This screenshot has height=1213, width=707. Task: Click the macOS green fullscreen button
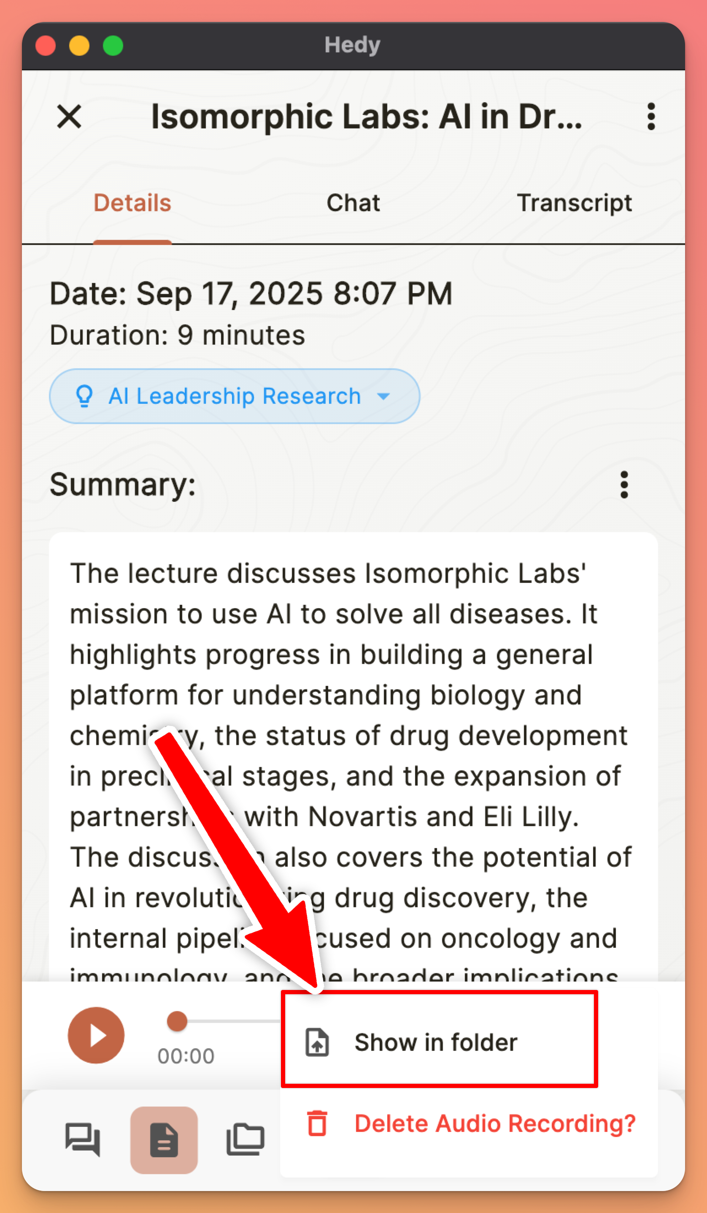tap(113, 46)
